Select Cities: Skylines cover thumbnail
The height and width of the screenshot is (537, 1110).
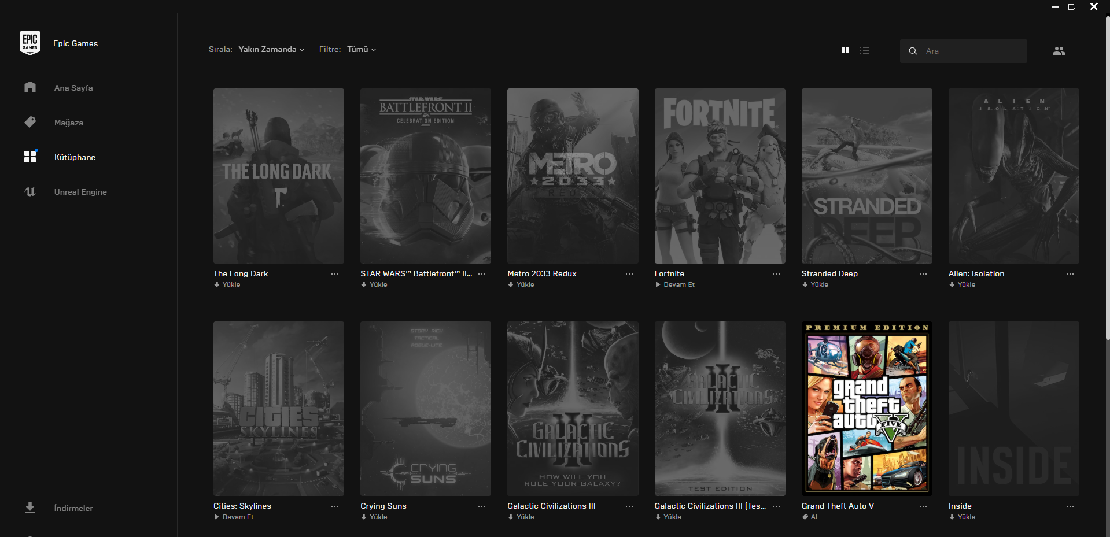pyautogui.click(x=279, y=409)
